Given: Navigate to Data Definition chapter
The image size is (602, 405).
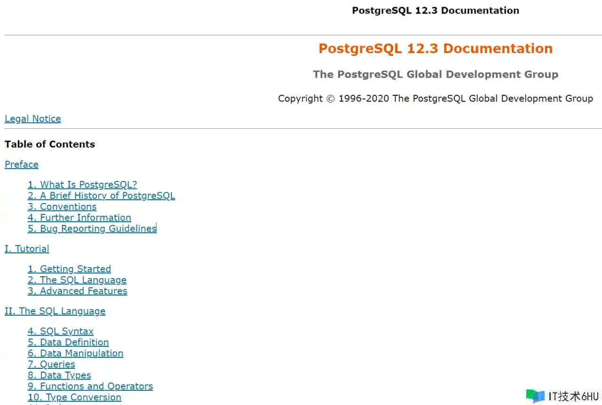Looking at the screenshot, I should point(68,343).
